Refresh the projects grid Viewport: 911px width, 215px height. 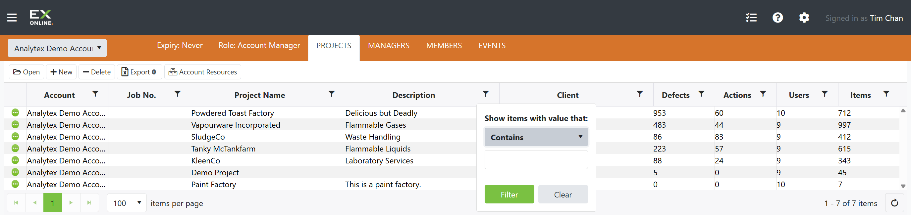pyautogui.click(x=894, y=203)
